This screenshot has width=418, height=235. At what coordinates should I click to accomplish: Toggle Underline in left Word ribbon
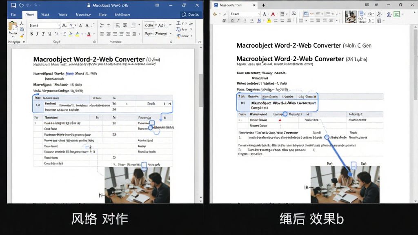(49, 34)
